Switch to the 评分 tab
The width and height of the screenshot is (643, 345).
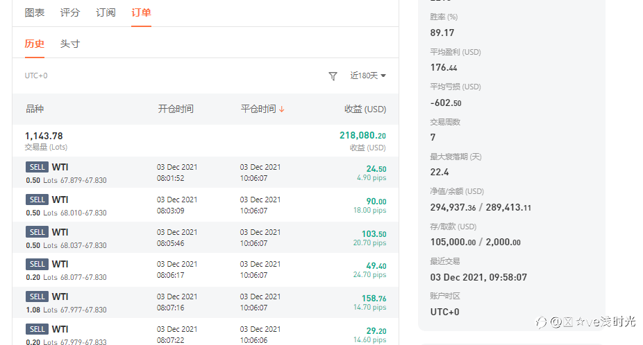pos(70,12)
